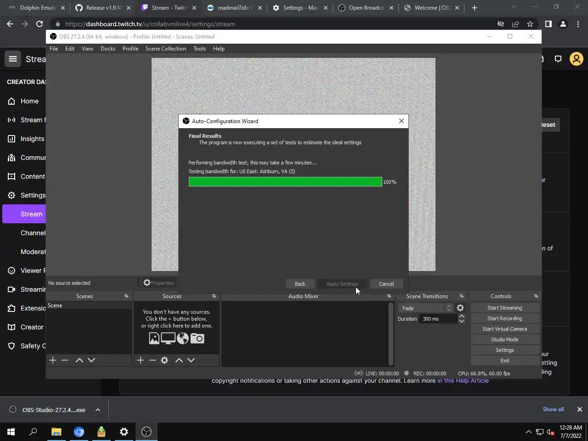Enable Studio Mode
This screenshot has height=441, width=588.
click(x=504, y=339)
